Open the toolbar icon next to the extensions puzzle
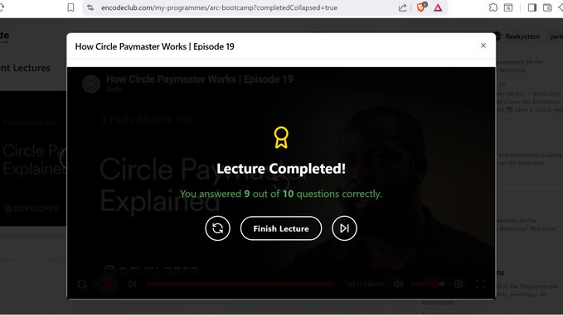Image resolution: width=563 pixels, height=316 pixels. (x=508, y=7)
